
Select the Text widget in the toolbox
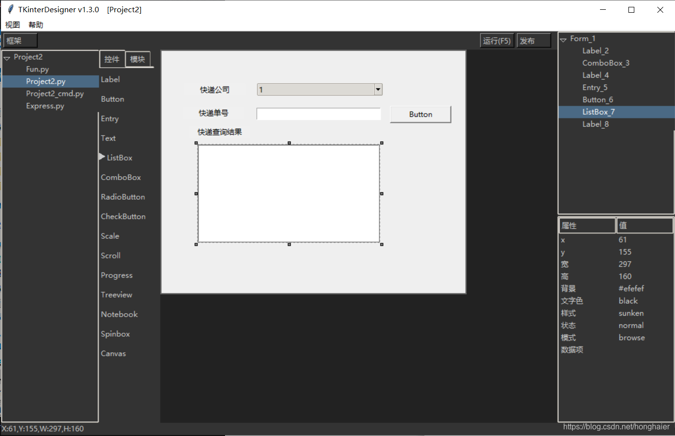pyautogui.click(x=108, y=138)
